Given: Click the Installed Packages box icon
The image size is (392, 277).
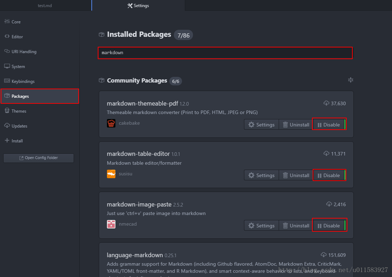Looking at the screenshot, I should [102, 34].
